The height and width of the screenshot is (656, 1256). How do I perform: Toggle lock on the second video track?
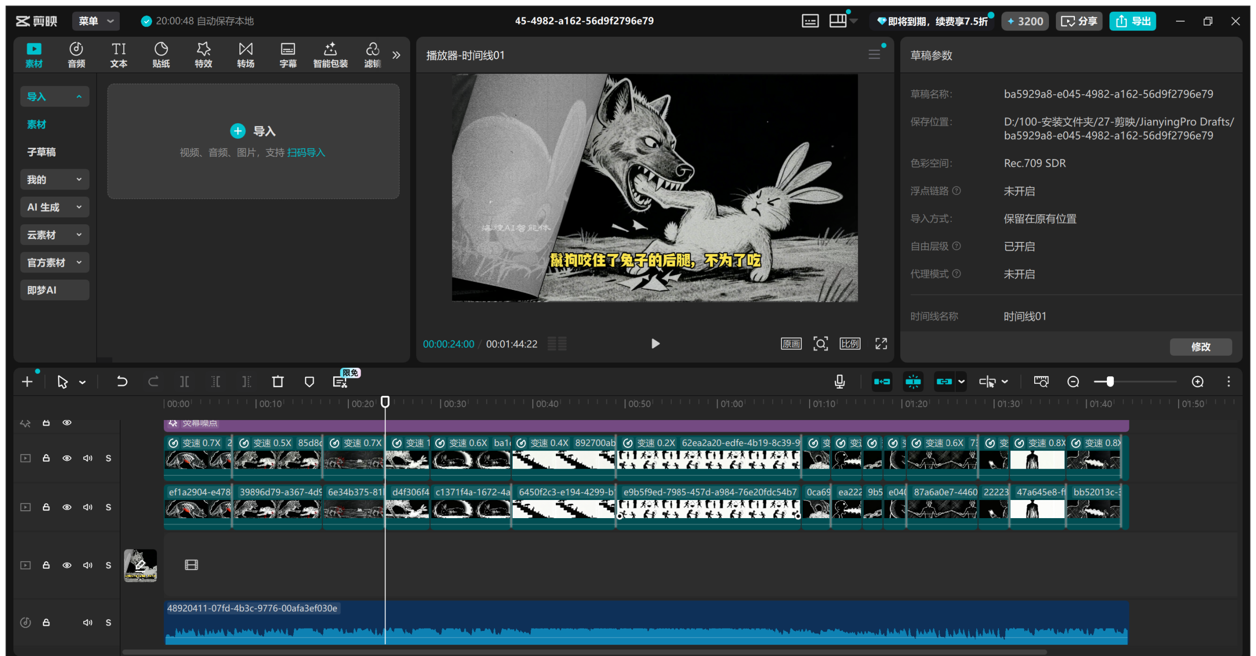pos(46,507)
